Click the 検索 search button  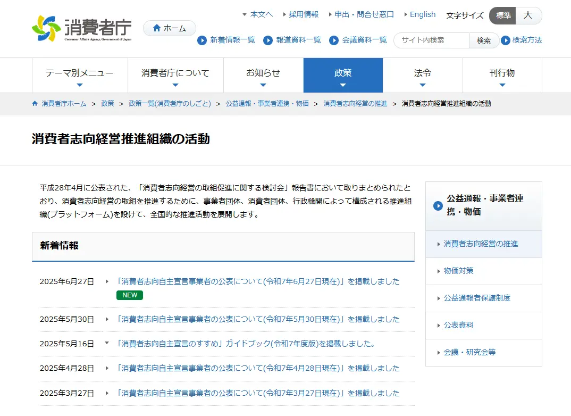pyautogui.click(x=484, y=40)
